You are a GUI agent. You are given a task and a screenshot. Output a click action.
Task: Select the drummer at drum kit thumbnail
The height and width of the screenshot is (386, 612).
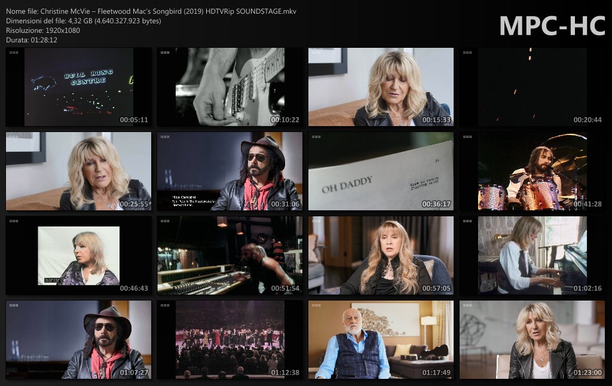tap(532, 171)
